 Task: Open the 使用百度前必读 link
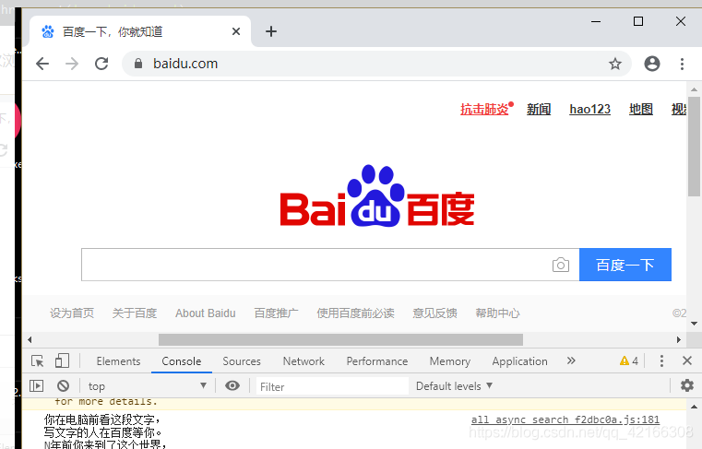pyautogui.click(x=355, y=313)
